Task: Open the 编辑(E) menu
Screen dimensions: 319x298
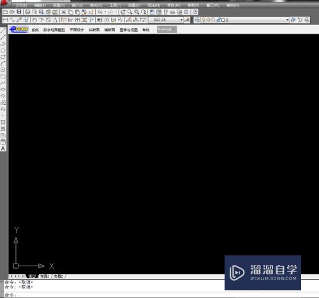Action: click(x=40, y=5)
